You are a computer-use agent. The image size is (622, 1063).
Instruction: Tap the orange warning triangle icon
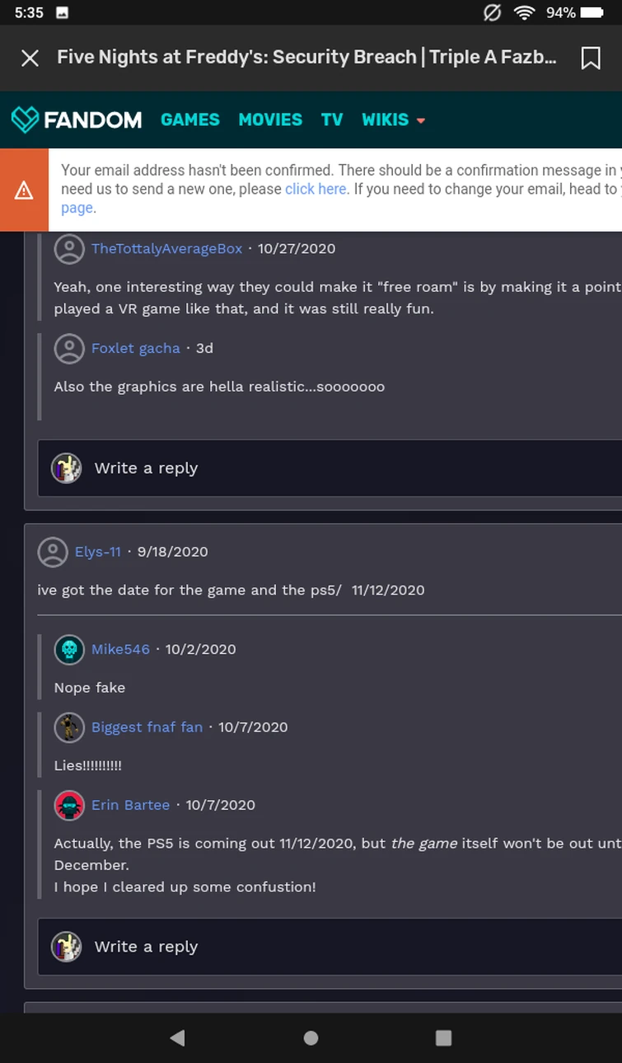(x=24, y=190)
